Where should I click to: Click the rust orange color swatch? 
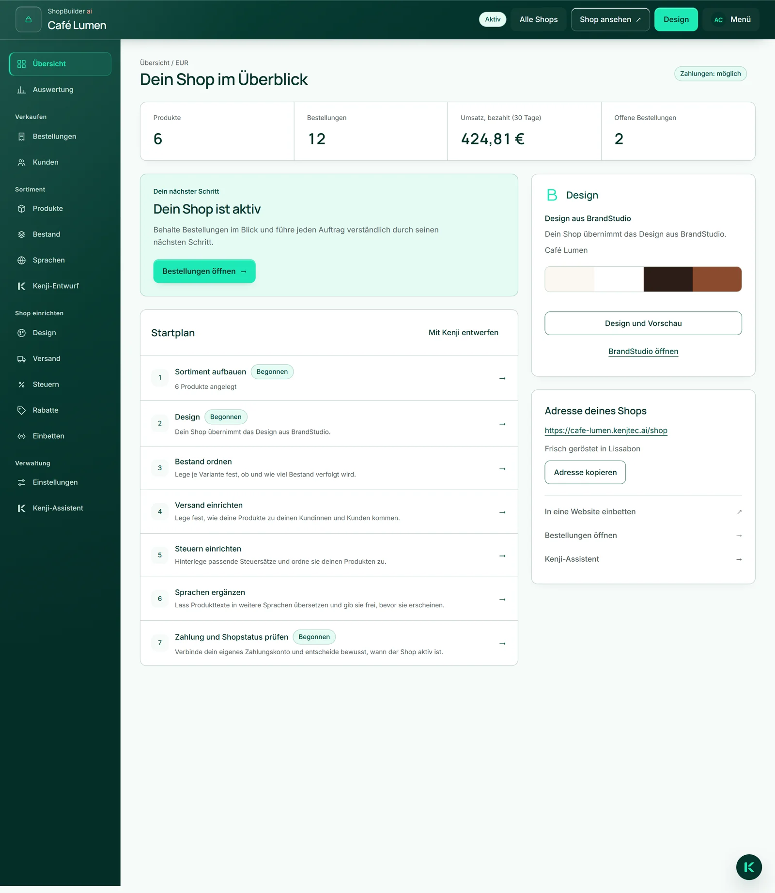(x=717, y=279)
